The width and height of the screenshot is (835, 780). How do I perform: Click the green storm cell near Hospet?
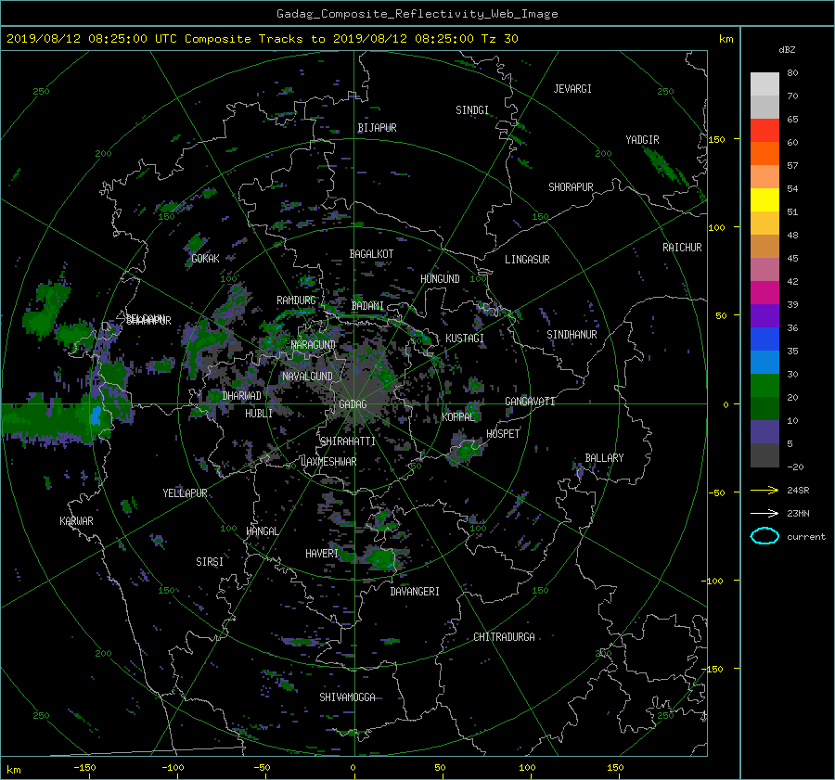coord(467,449)
